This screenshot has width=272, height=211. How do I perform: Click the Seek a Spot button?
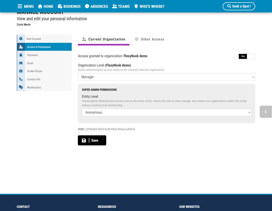(239, 6)
